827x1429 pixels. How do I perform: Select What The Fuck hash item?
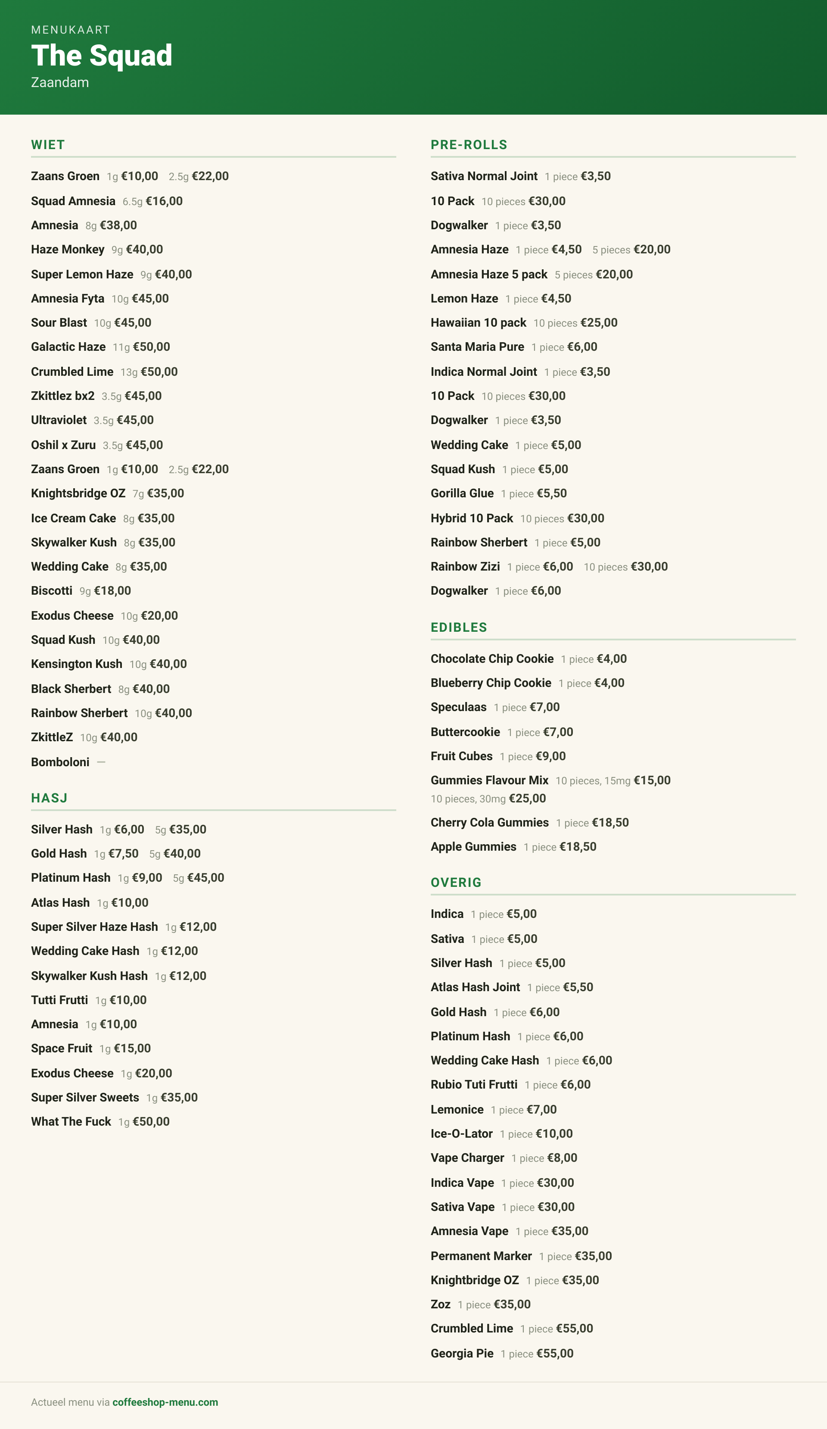71,1121
